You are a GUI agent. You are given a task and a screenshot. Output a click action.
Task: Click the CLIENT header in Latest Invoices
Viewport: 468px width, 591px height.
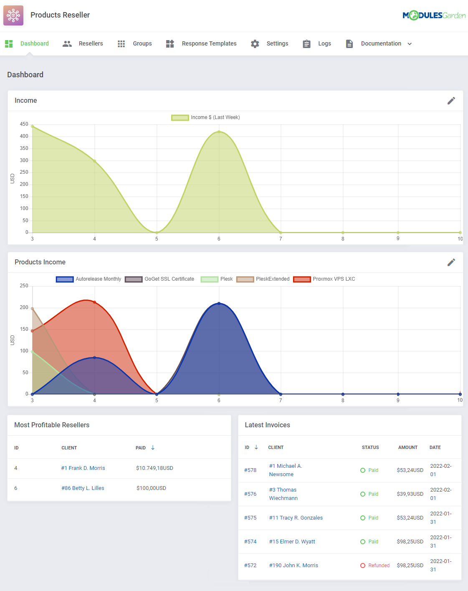click(276, 447)
